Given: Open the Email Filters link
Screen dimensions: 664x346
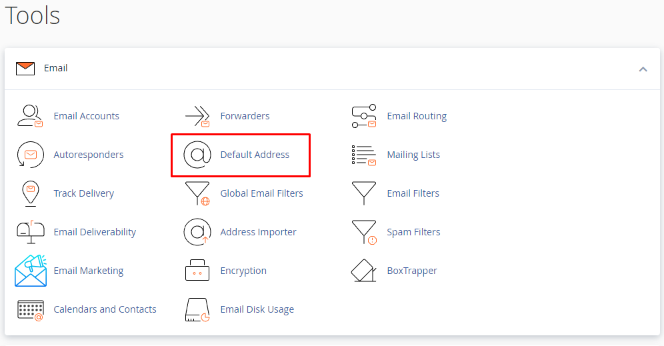Looking at the screenshot, I should point(413,193).
